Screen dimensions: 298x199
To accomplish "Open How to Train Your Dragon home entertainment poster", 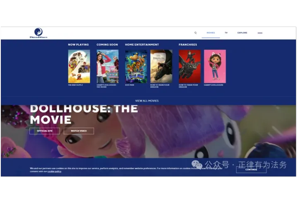I will point(161,66).
